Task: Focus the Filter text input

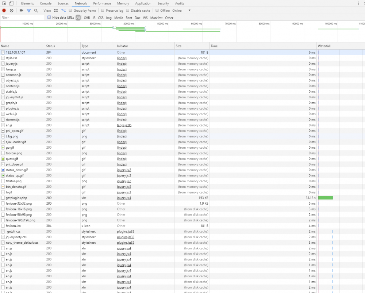Action: [x=22, y=18]
